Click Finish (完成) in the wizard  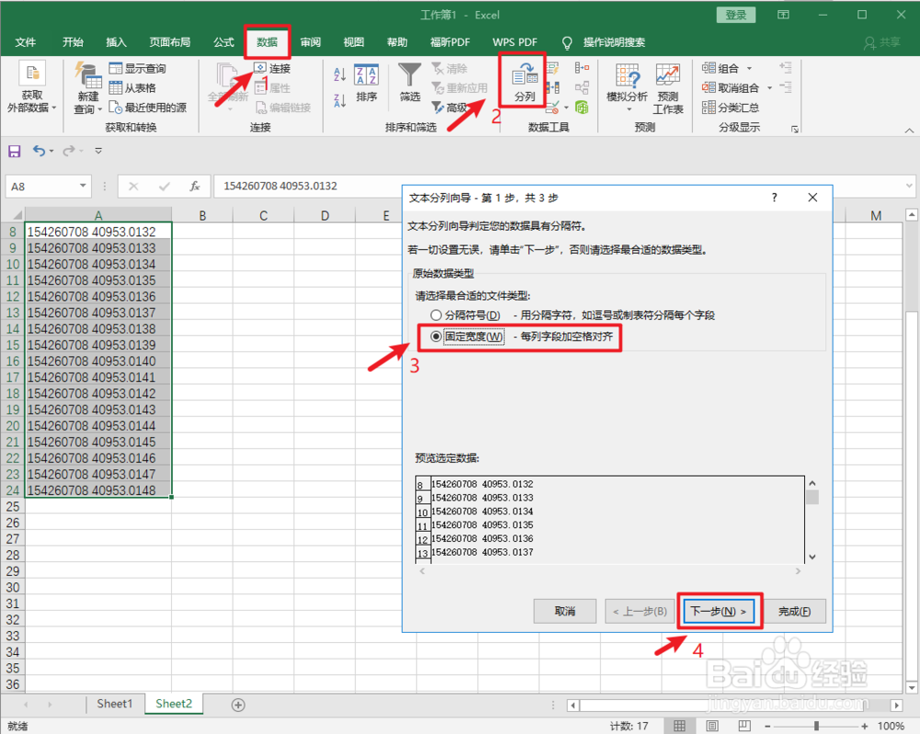point(795,612)
